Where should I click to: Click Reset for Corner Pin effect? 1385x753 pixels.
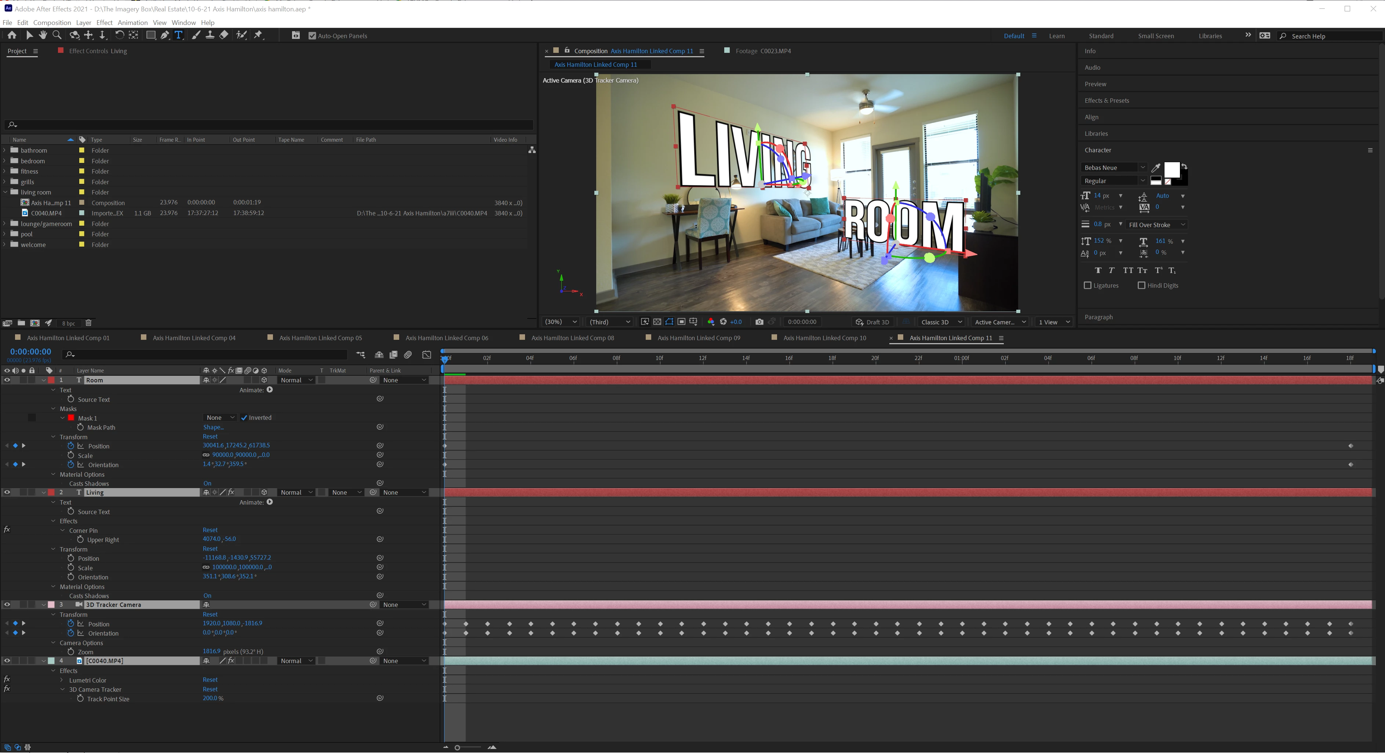pyautogui.click(x=210, y=530)
